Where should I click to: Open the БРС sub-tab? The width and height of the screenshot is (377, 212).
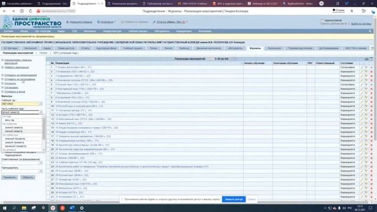[66, 53]
